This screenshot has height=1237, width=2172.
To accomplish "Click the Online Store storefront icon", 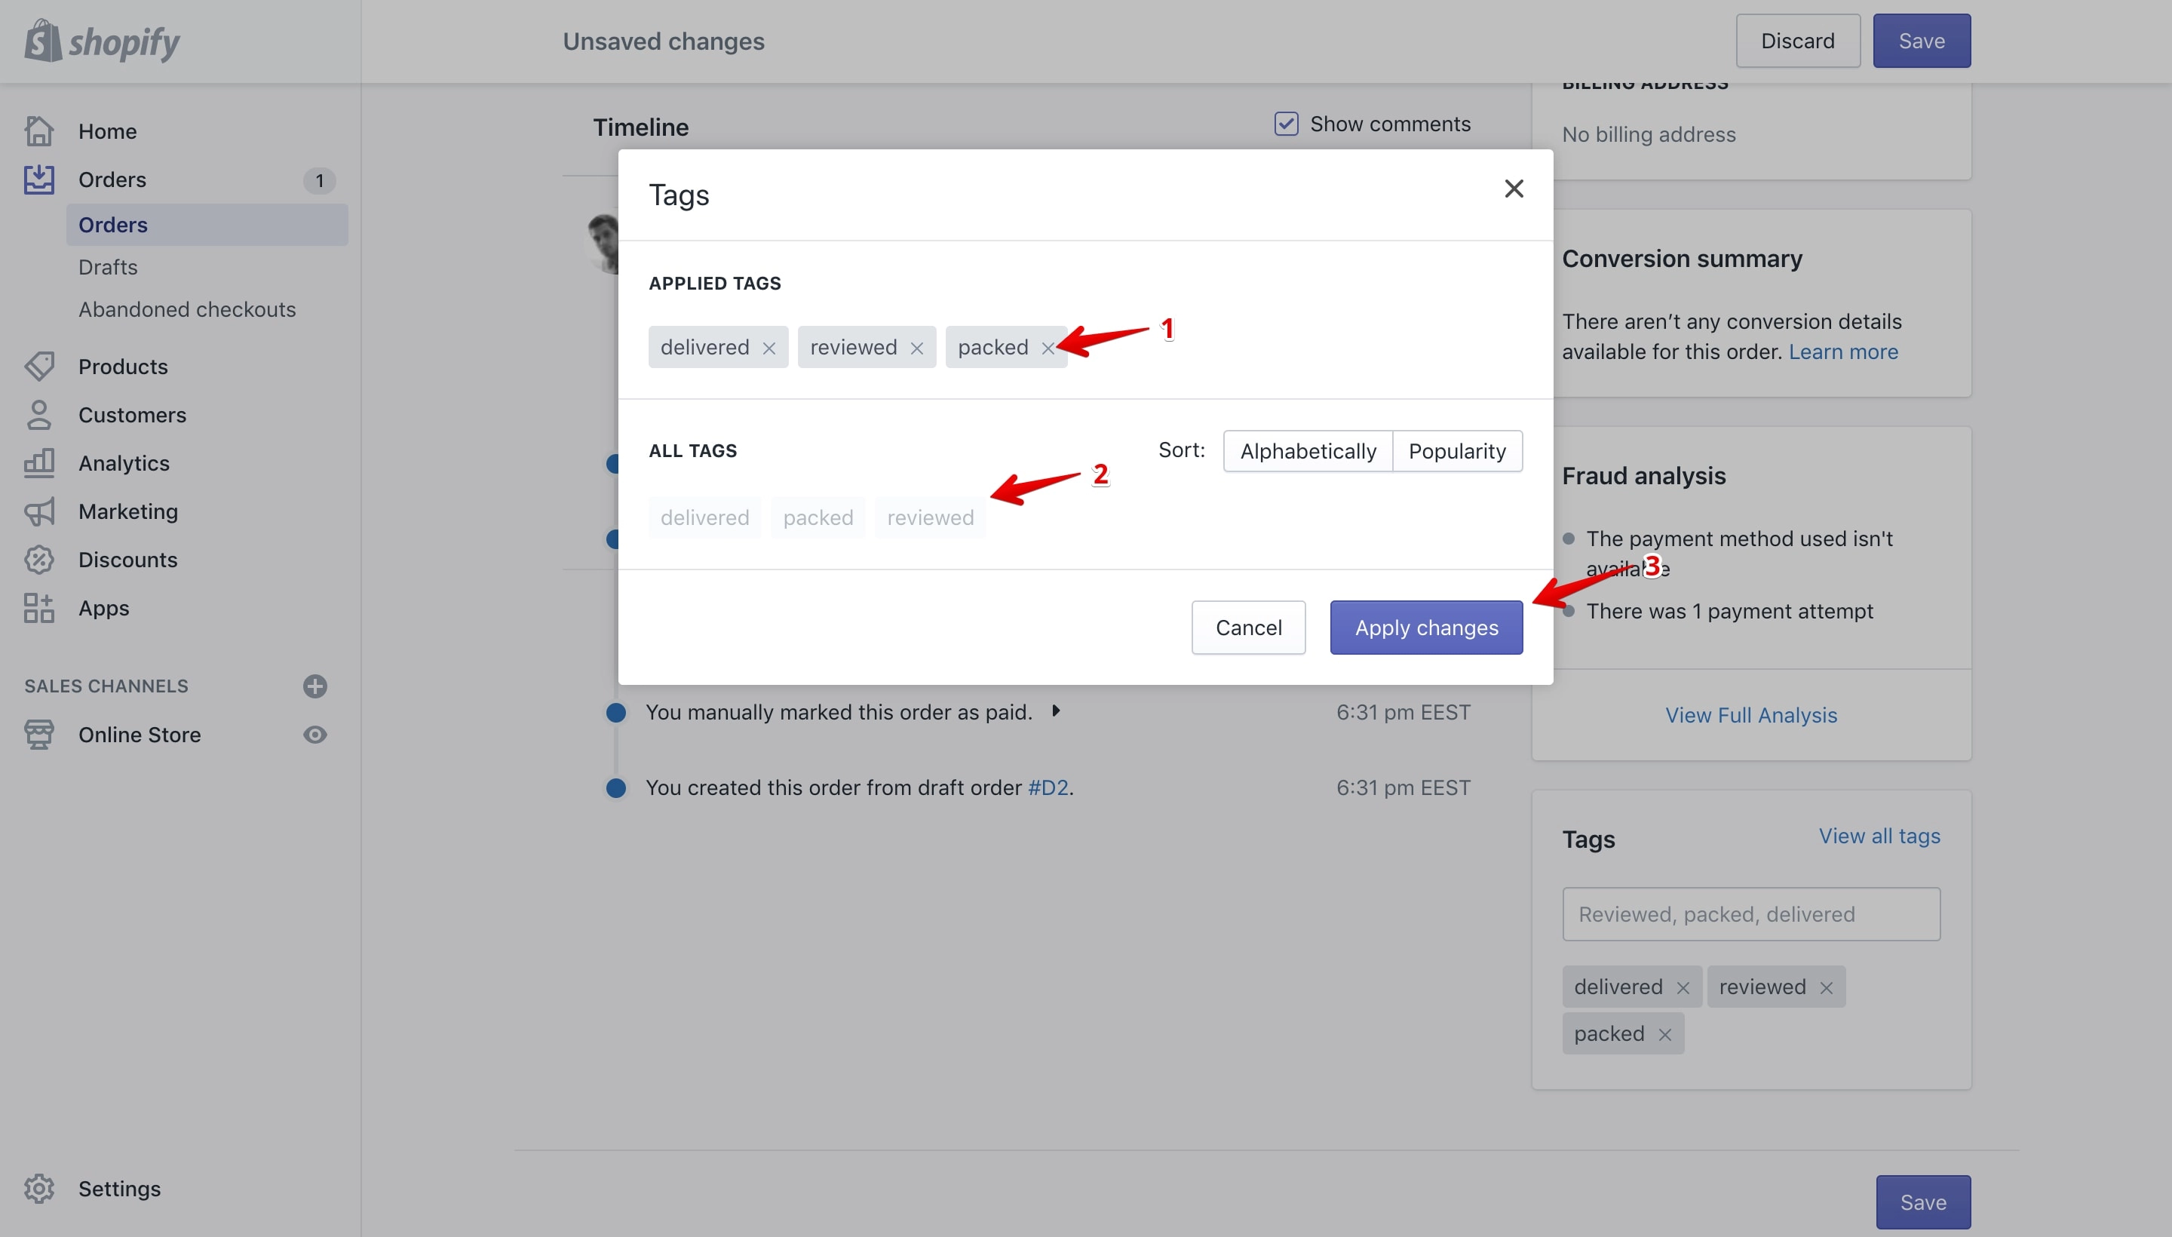I will pos(39,735).
